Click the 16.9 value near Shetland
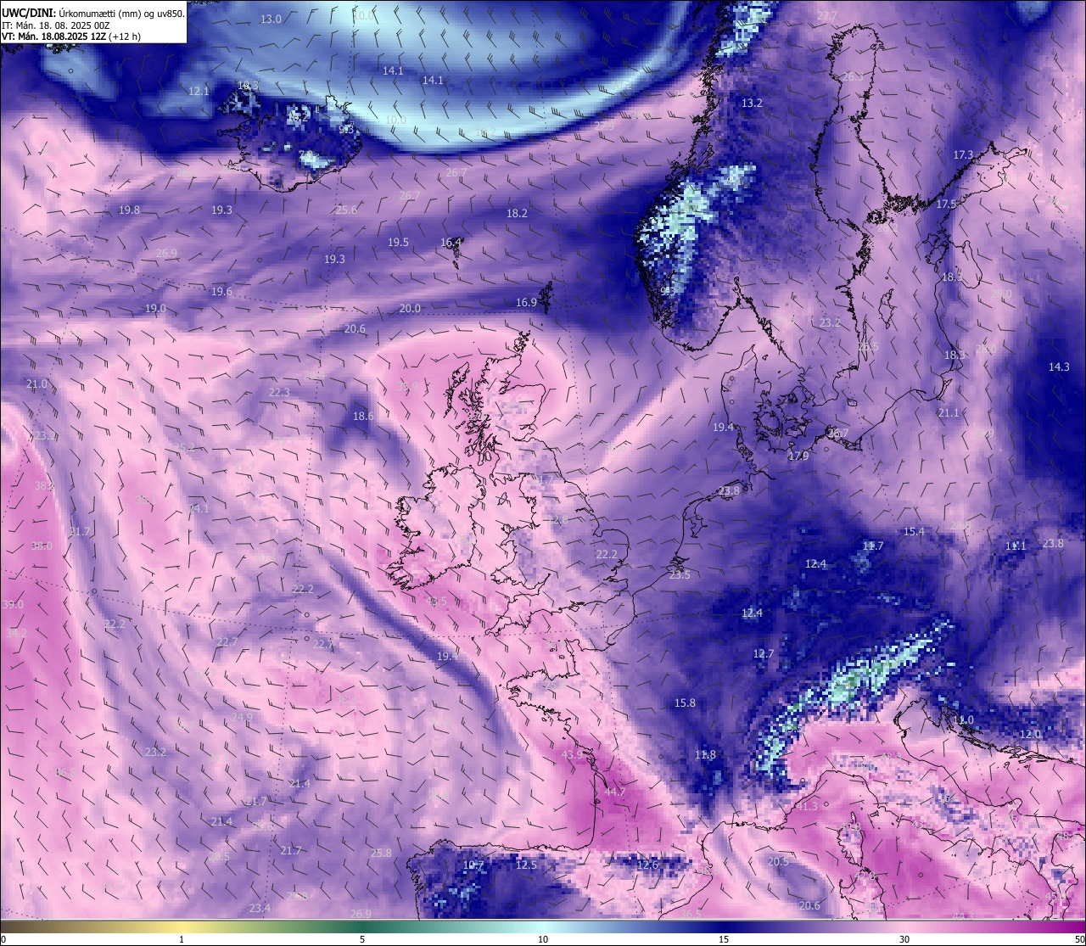This screenshot has height=946, width=1086. coord(526,302)
